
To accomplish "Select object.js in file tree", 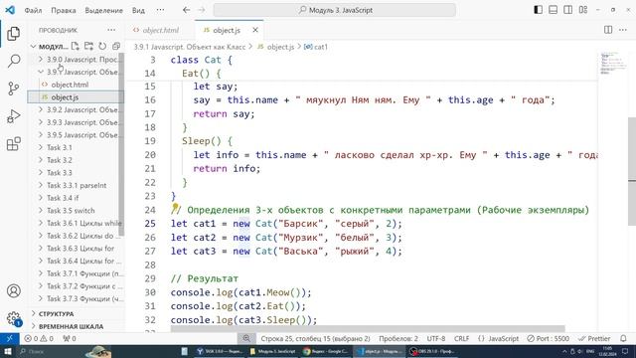I will (x=76, y=97).
